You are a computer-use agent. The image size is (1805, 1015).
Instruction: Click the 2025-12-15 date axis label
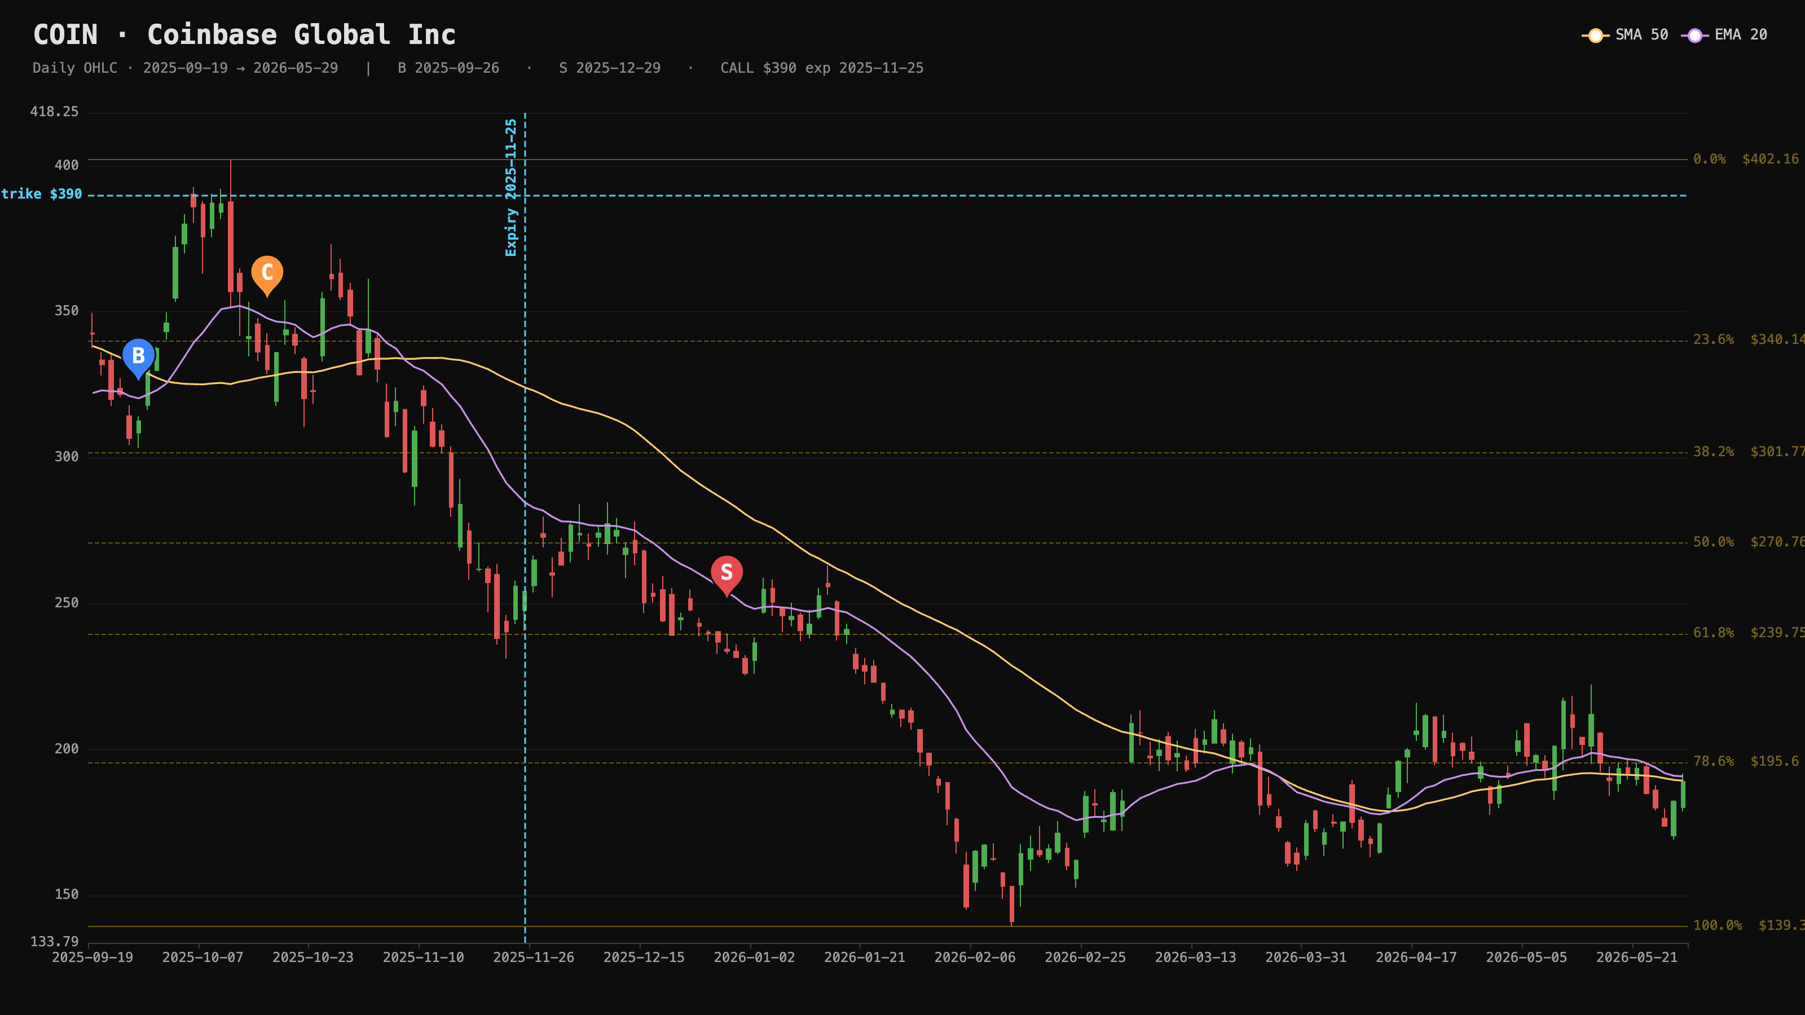(x=644, y=957)
